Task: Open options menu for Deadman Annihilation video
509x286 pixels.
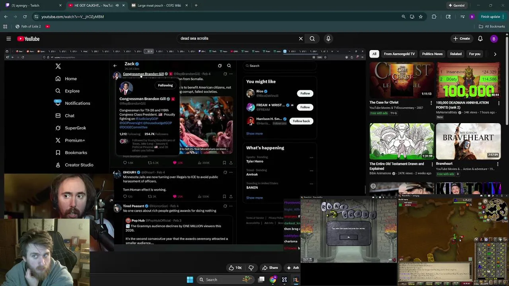Action: click(x=499, y=103)
